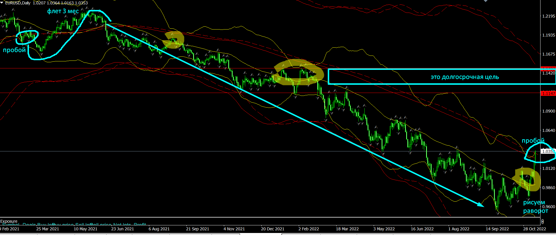Click the EURUSD,Daily chart title

point(18,3)
